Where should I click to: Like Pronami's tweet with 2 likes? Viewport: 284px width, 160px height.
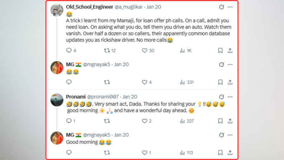coord(147,121)
